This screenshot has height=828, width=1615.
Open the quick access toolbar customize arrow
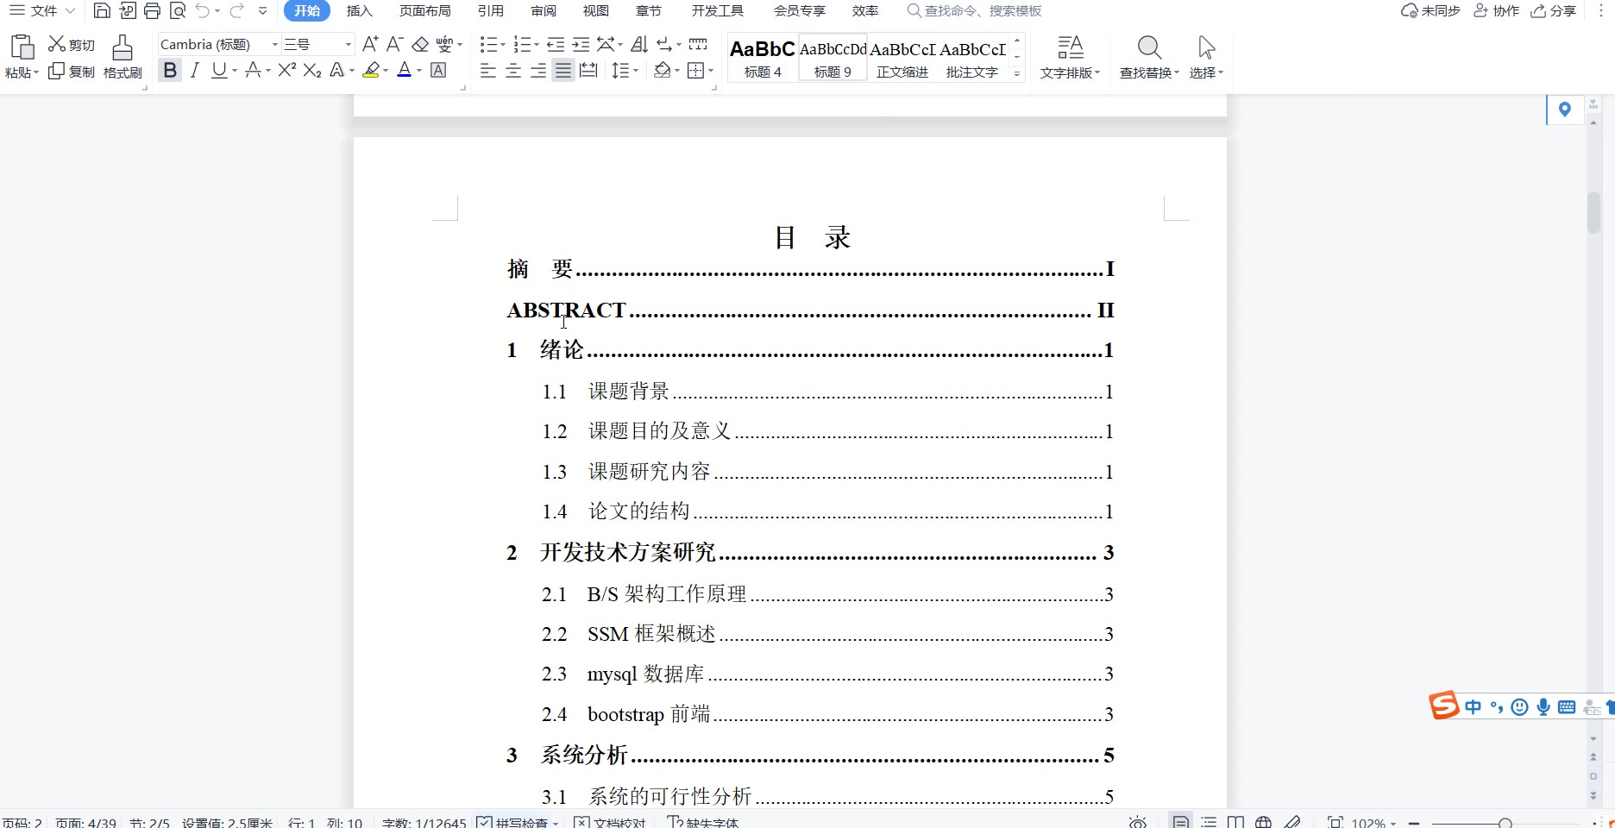(x=263, y=11)
